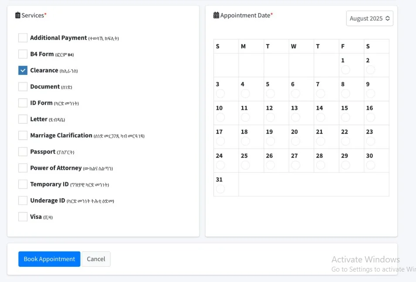The width and height of the screenshot is (416, 282).
Task: Click the Appointment Date calendar icon
Action: 216,15
